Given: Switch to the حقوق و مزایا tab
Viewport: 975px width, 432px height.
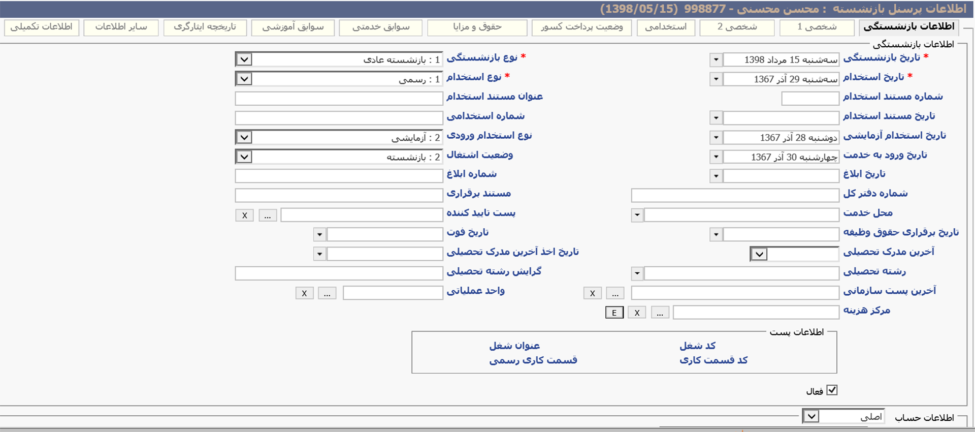Looking at the screenshot, I should click(x=477, y=27).
